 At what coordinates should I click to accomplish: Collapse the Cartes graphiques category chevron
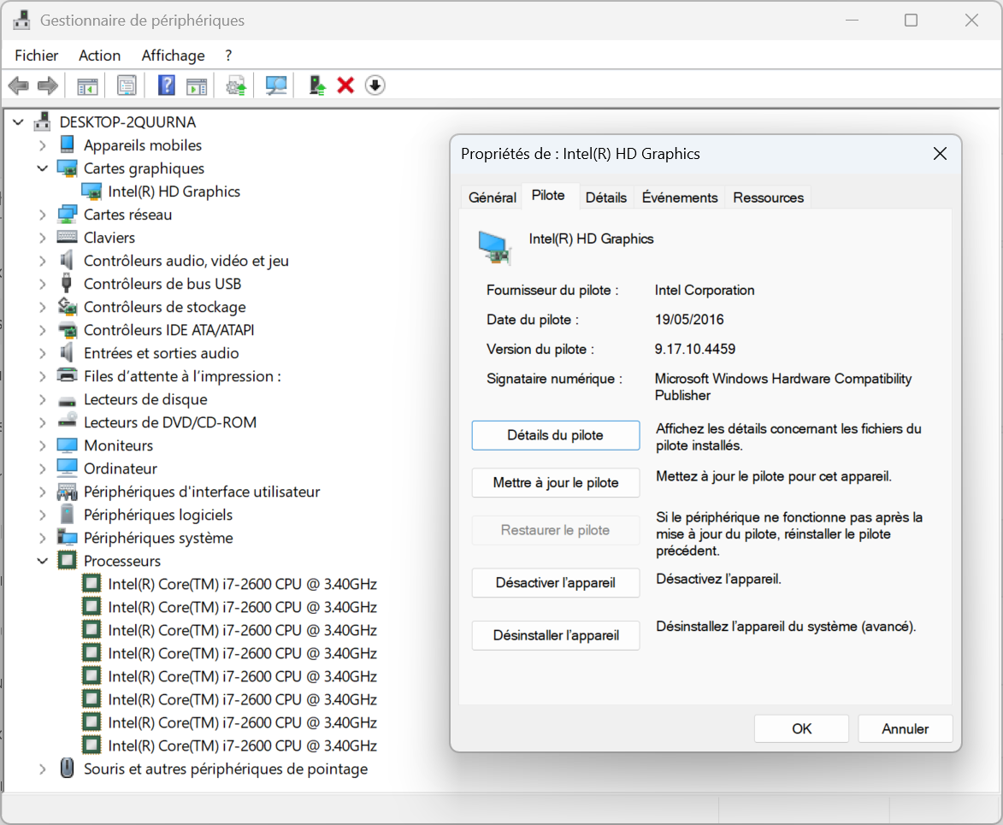tap(42, 168)
